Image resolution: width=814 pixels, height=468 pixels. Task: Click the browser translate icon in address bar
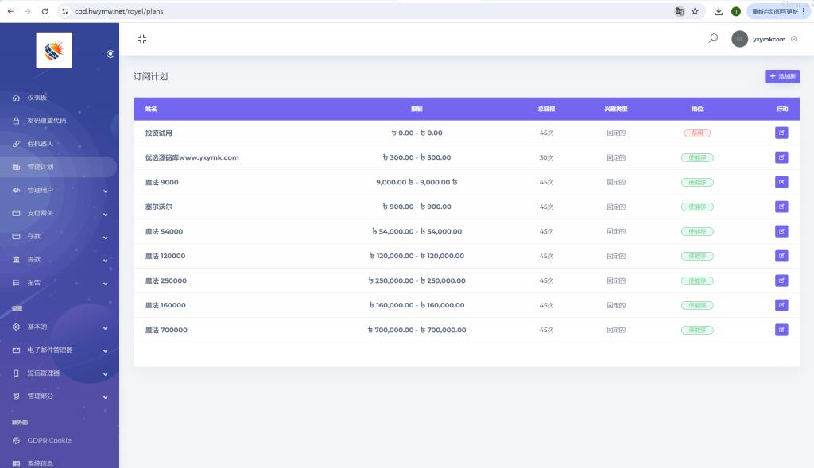680,11
